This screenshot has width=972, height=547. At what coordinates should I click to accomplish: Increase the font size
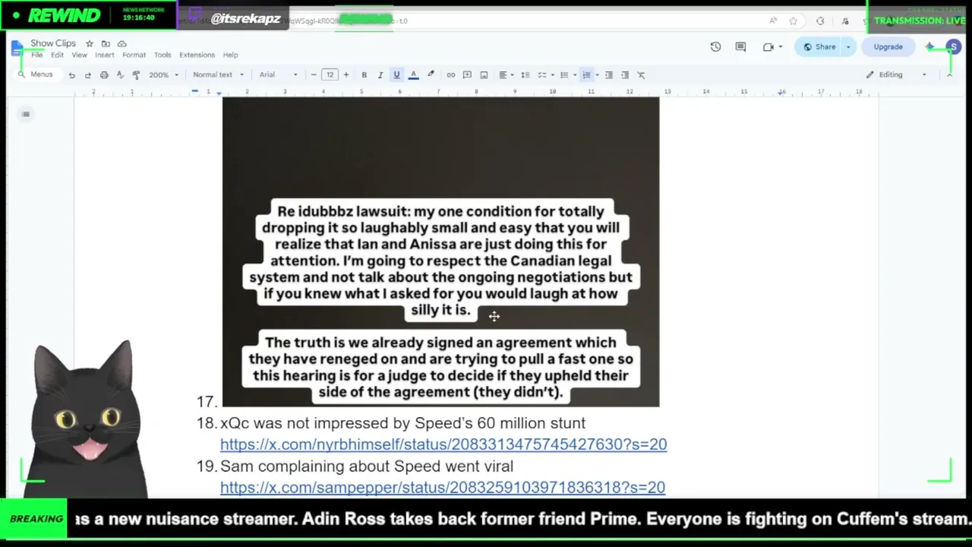click(346, 74)
